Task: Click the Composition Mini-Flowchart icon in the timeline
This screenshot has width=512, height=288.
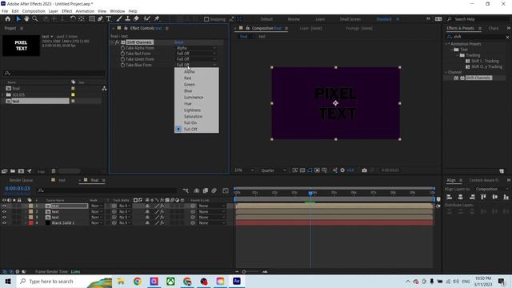Action: [x=186, y=190]
